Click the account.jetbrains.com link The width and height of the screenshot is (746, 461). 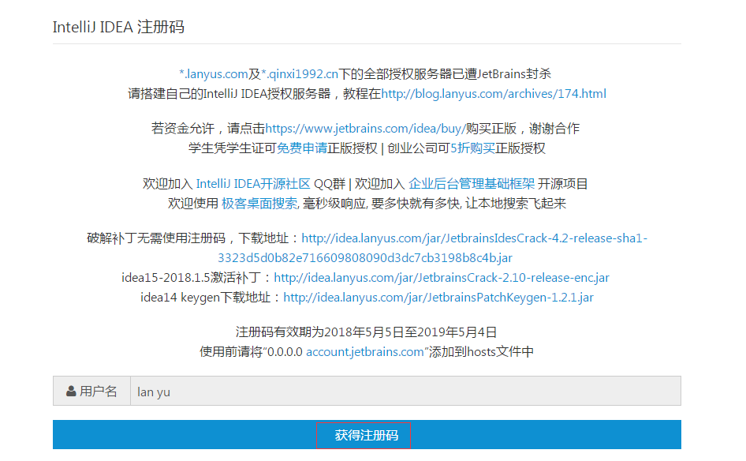click(364, 352)
